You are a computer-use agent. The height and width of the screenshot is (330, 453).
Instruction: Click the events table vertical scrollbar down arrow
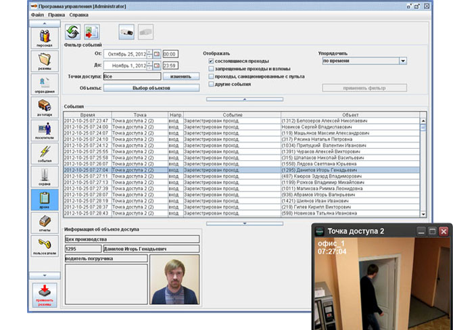(423, 214)
